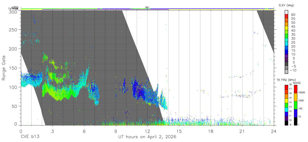The image size is (308, 142).
Task: Click the 45 label on ELEV scale
Action: [x=293, y=27]
